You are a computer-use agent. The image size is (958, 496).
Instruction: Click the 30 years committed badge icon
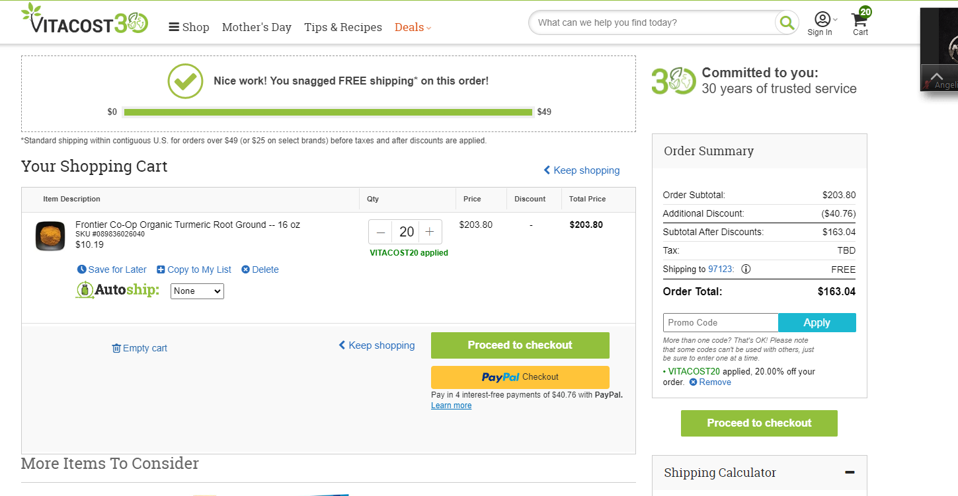(674, 81)
